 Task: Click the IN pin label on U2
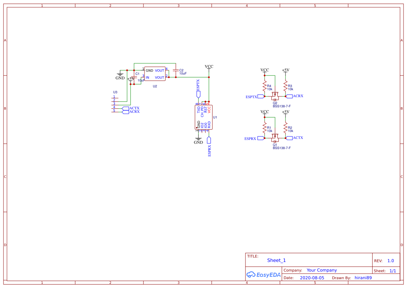point(147,77)
